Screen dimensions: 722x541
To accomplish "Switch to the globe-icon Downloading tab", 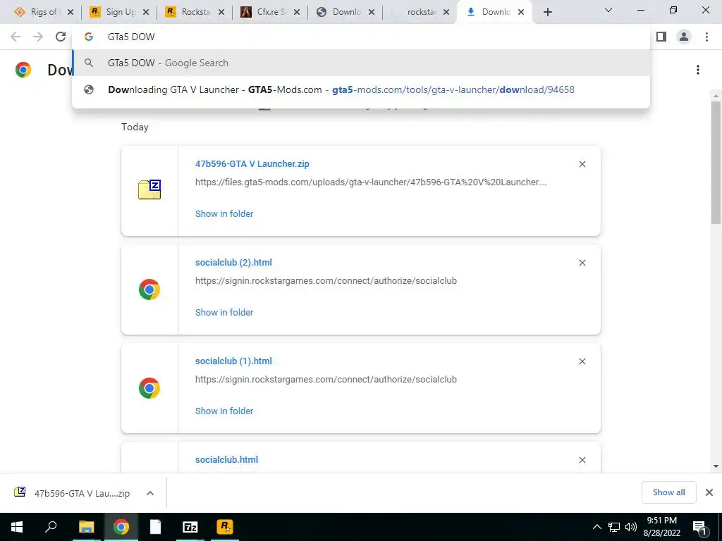I will (x=346, y=13).
